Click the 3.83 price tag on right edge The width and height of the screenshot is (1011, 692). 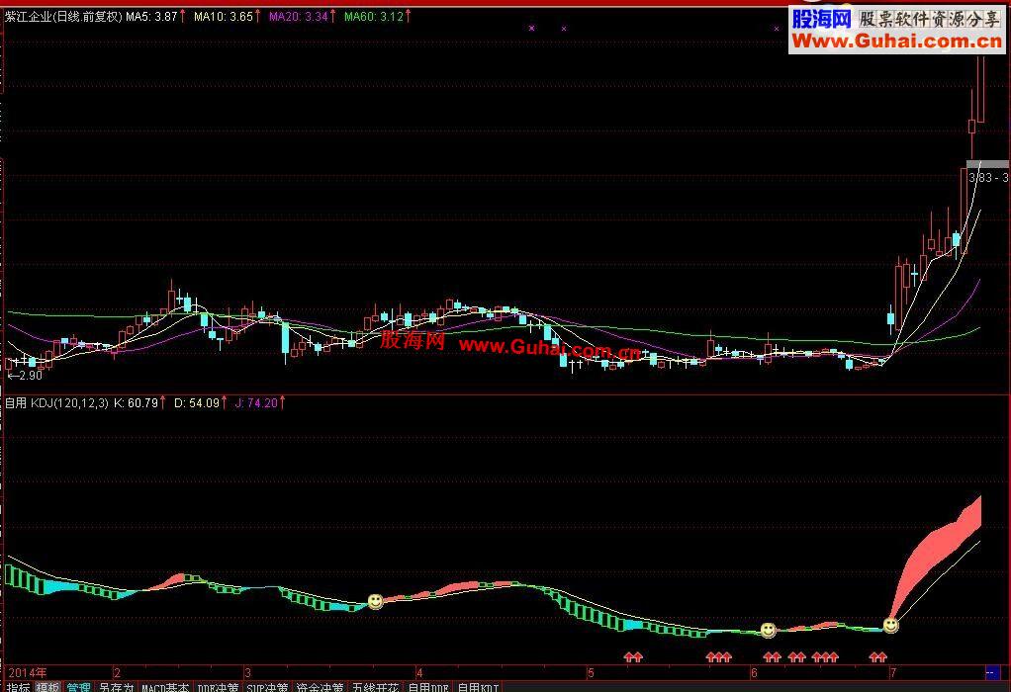[x=987, y=177]
